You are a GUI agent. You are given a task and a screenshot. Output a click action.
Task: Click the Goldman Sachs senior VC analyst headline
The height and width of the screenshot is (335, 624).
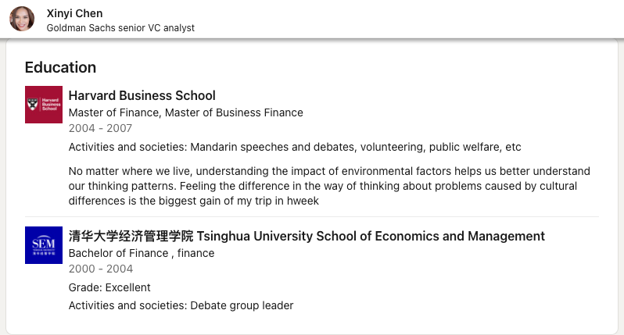tap(120, 28)
